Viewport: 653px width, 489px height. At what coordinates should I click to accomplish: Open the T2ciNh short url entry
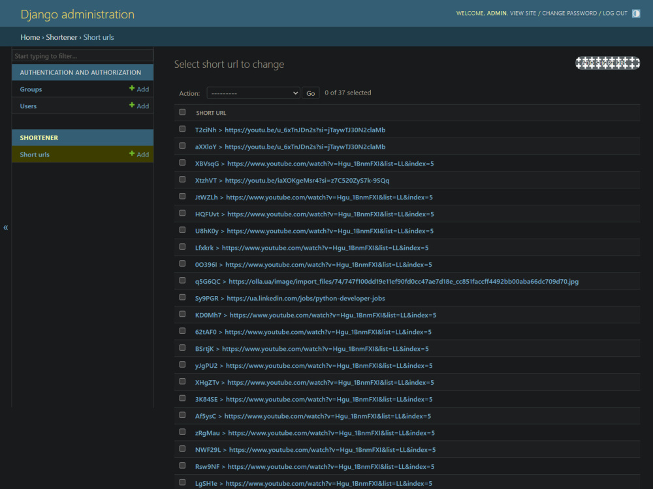291,130
